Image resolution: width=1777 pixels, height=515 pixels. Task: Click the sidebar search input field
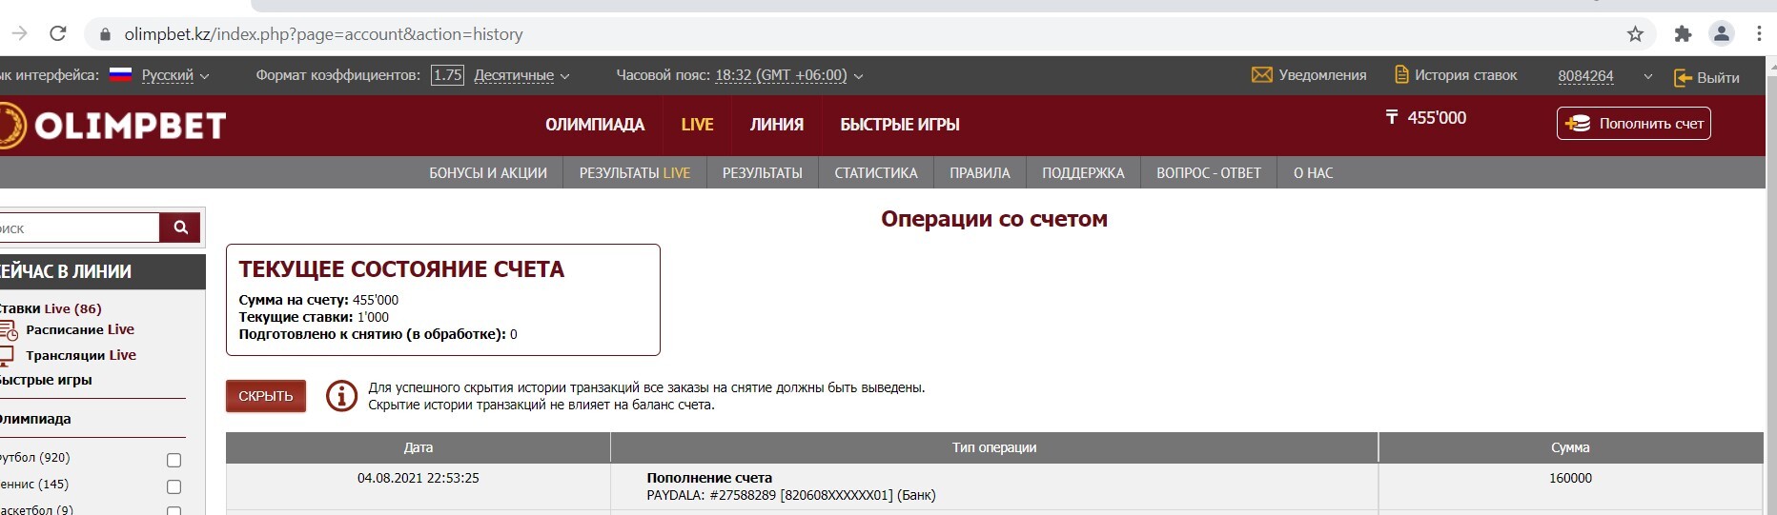click(78, 228)
